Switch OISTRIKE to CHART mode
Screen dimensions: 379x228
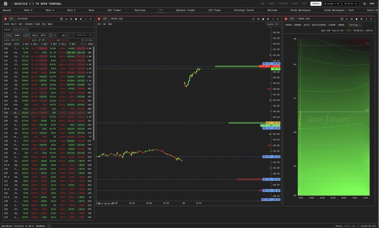tap(17, 35)
